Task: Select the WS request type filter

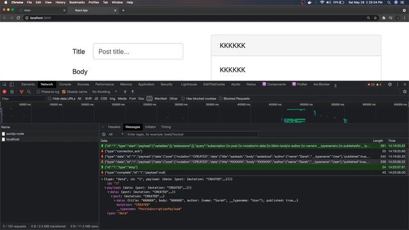Action: pyautogui.click(x=149, y=98)
